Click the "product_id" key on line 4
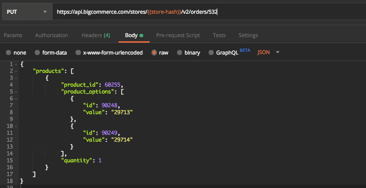The width and height of the screenshot is (366, 188). pos(80,85)
